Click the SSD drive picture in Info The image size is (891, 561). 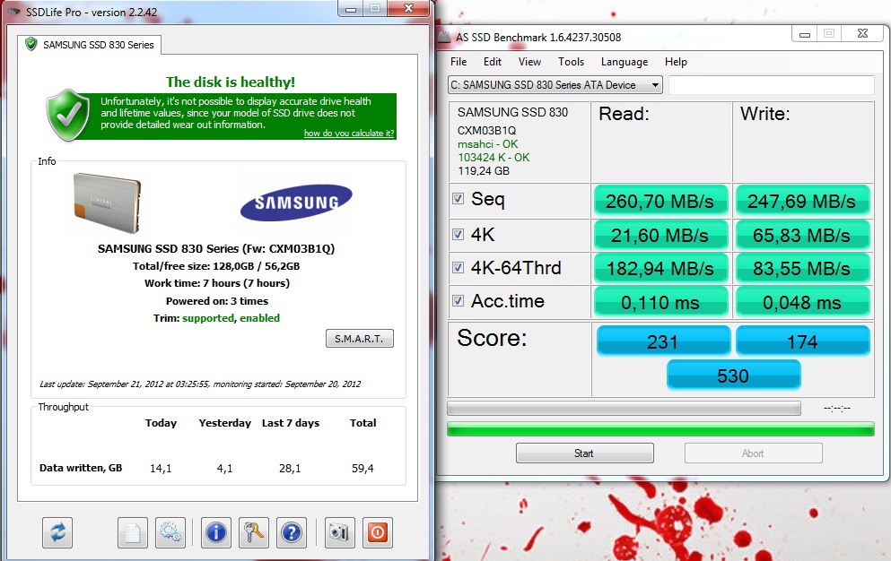(107, 203)
